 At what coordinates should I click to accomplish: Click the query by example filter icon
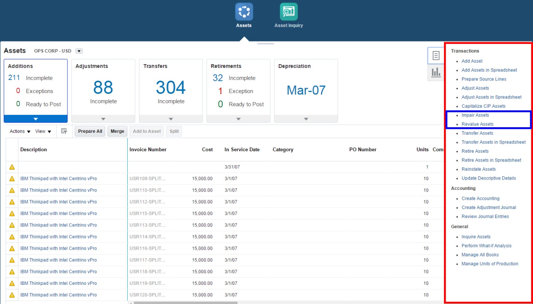click(64, 131)
